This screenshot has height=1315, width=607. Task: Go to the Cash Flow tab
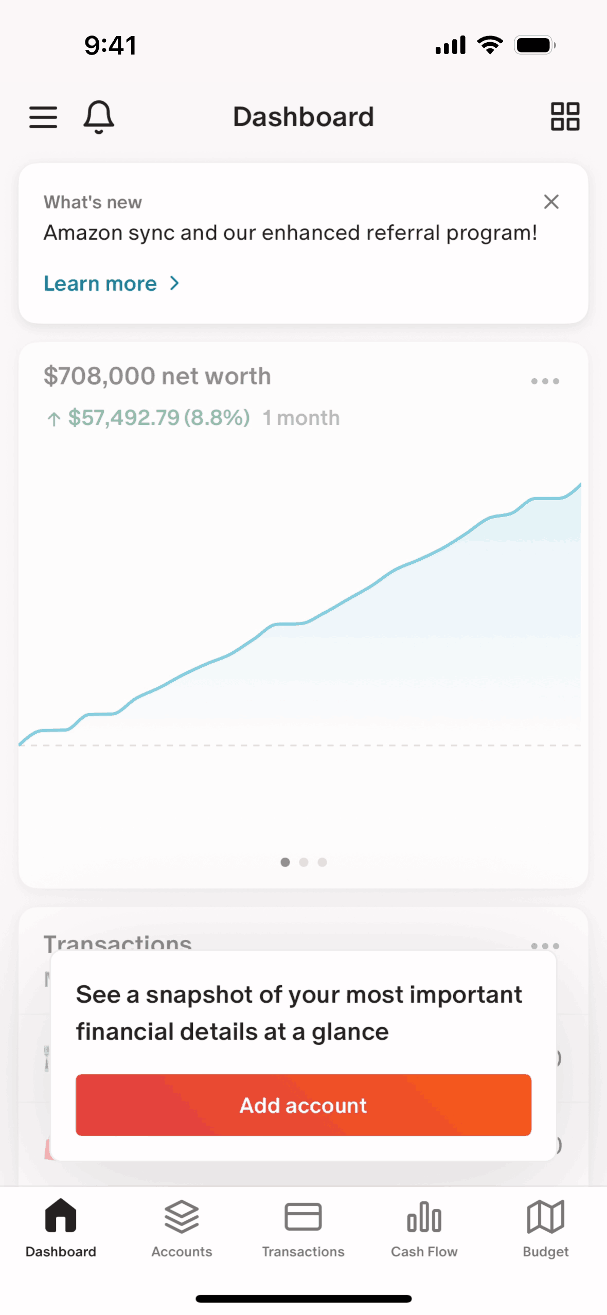point(424,1228)
